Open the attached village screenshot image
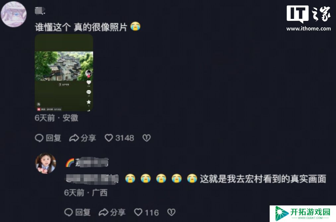The height and width of the screenshot is (222, 336). coord(64,73)
